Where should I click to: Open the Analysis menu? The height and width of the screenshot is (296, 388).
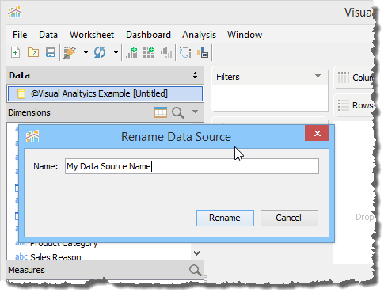coord(199,35)
